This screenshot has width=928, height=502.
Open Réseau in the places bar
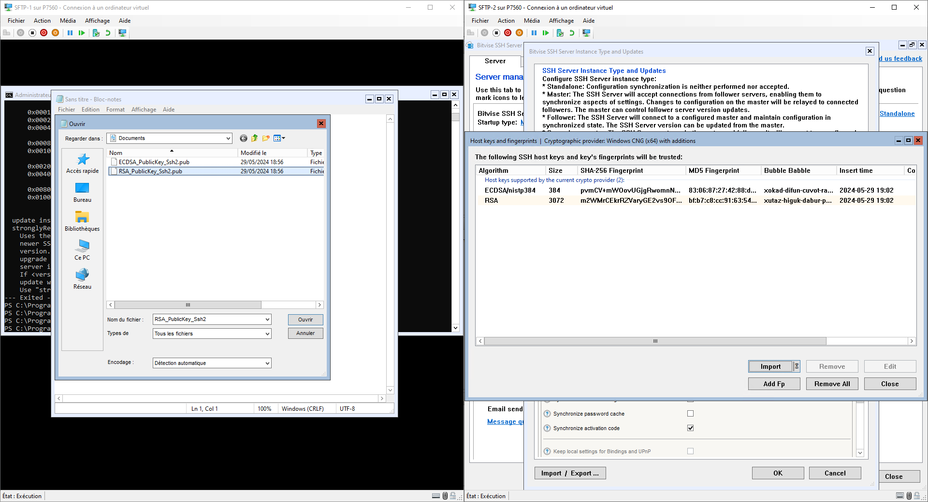pos(83,279)
